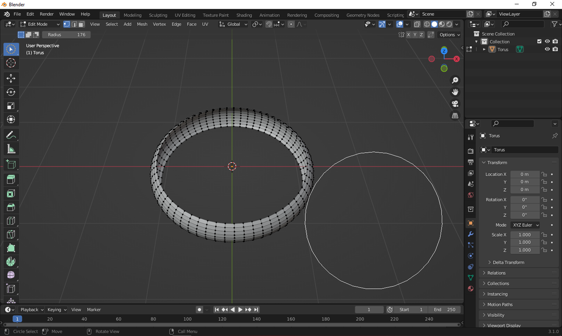The height and width of the screenshot is (336, 562).
Task: Switch to Modeling workspace tab
Action: pyautogui.click(x=132, y=15)
